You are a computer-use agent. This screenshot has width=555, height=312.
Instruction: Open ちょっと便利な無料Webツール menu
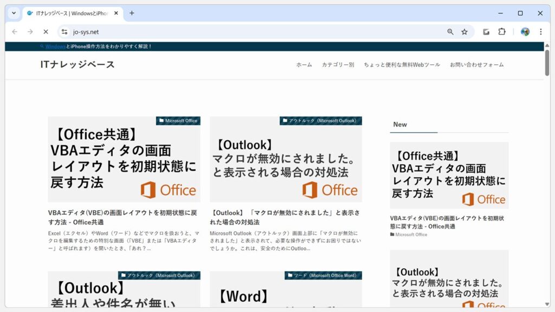click(x=402, y=65)
